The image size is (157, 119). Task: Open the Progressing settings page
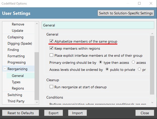(17, 63)
